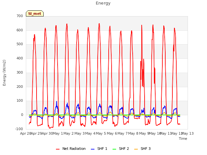The width and height of the screenshot is (207, 155).
Task: Click the red Net Radiation legend swatch
Action: [58, 149]
